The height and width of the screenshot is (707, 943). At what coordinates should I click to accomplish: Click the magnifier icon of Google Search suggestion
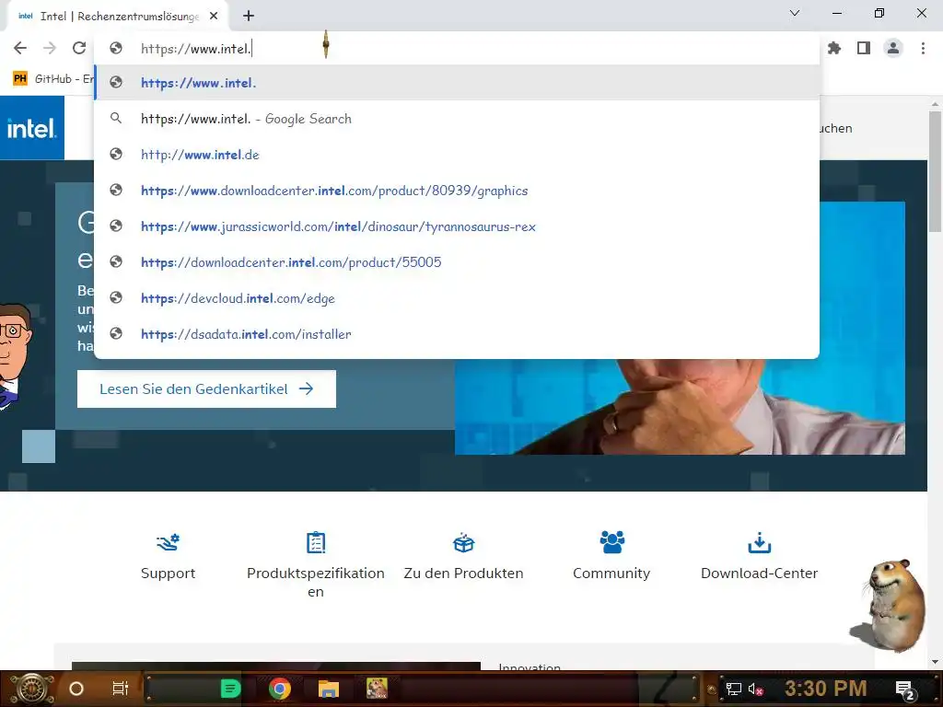point(116,119)
